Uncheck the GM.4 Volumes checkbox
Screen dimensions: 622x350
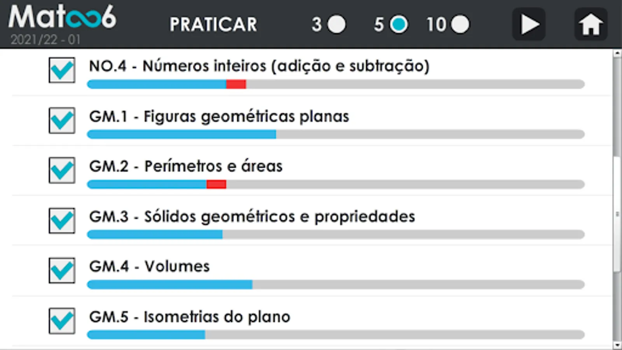point(62,270)
